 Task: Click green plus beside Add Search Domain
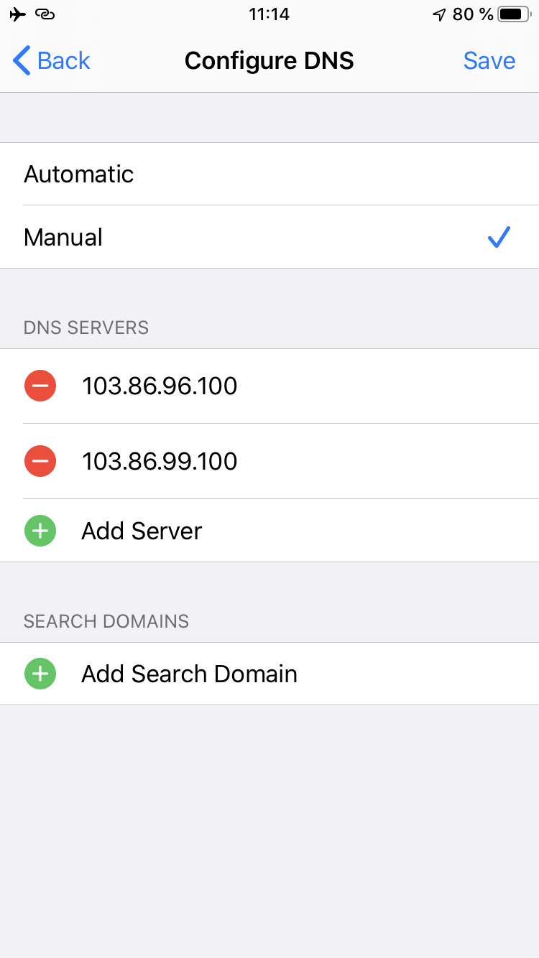tap(40, 674)
